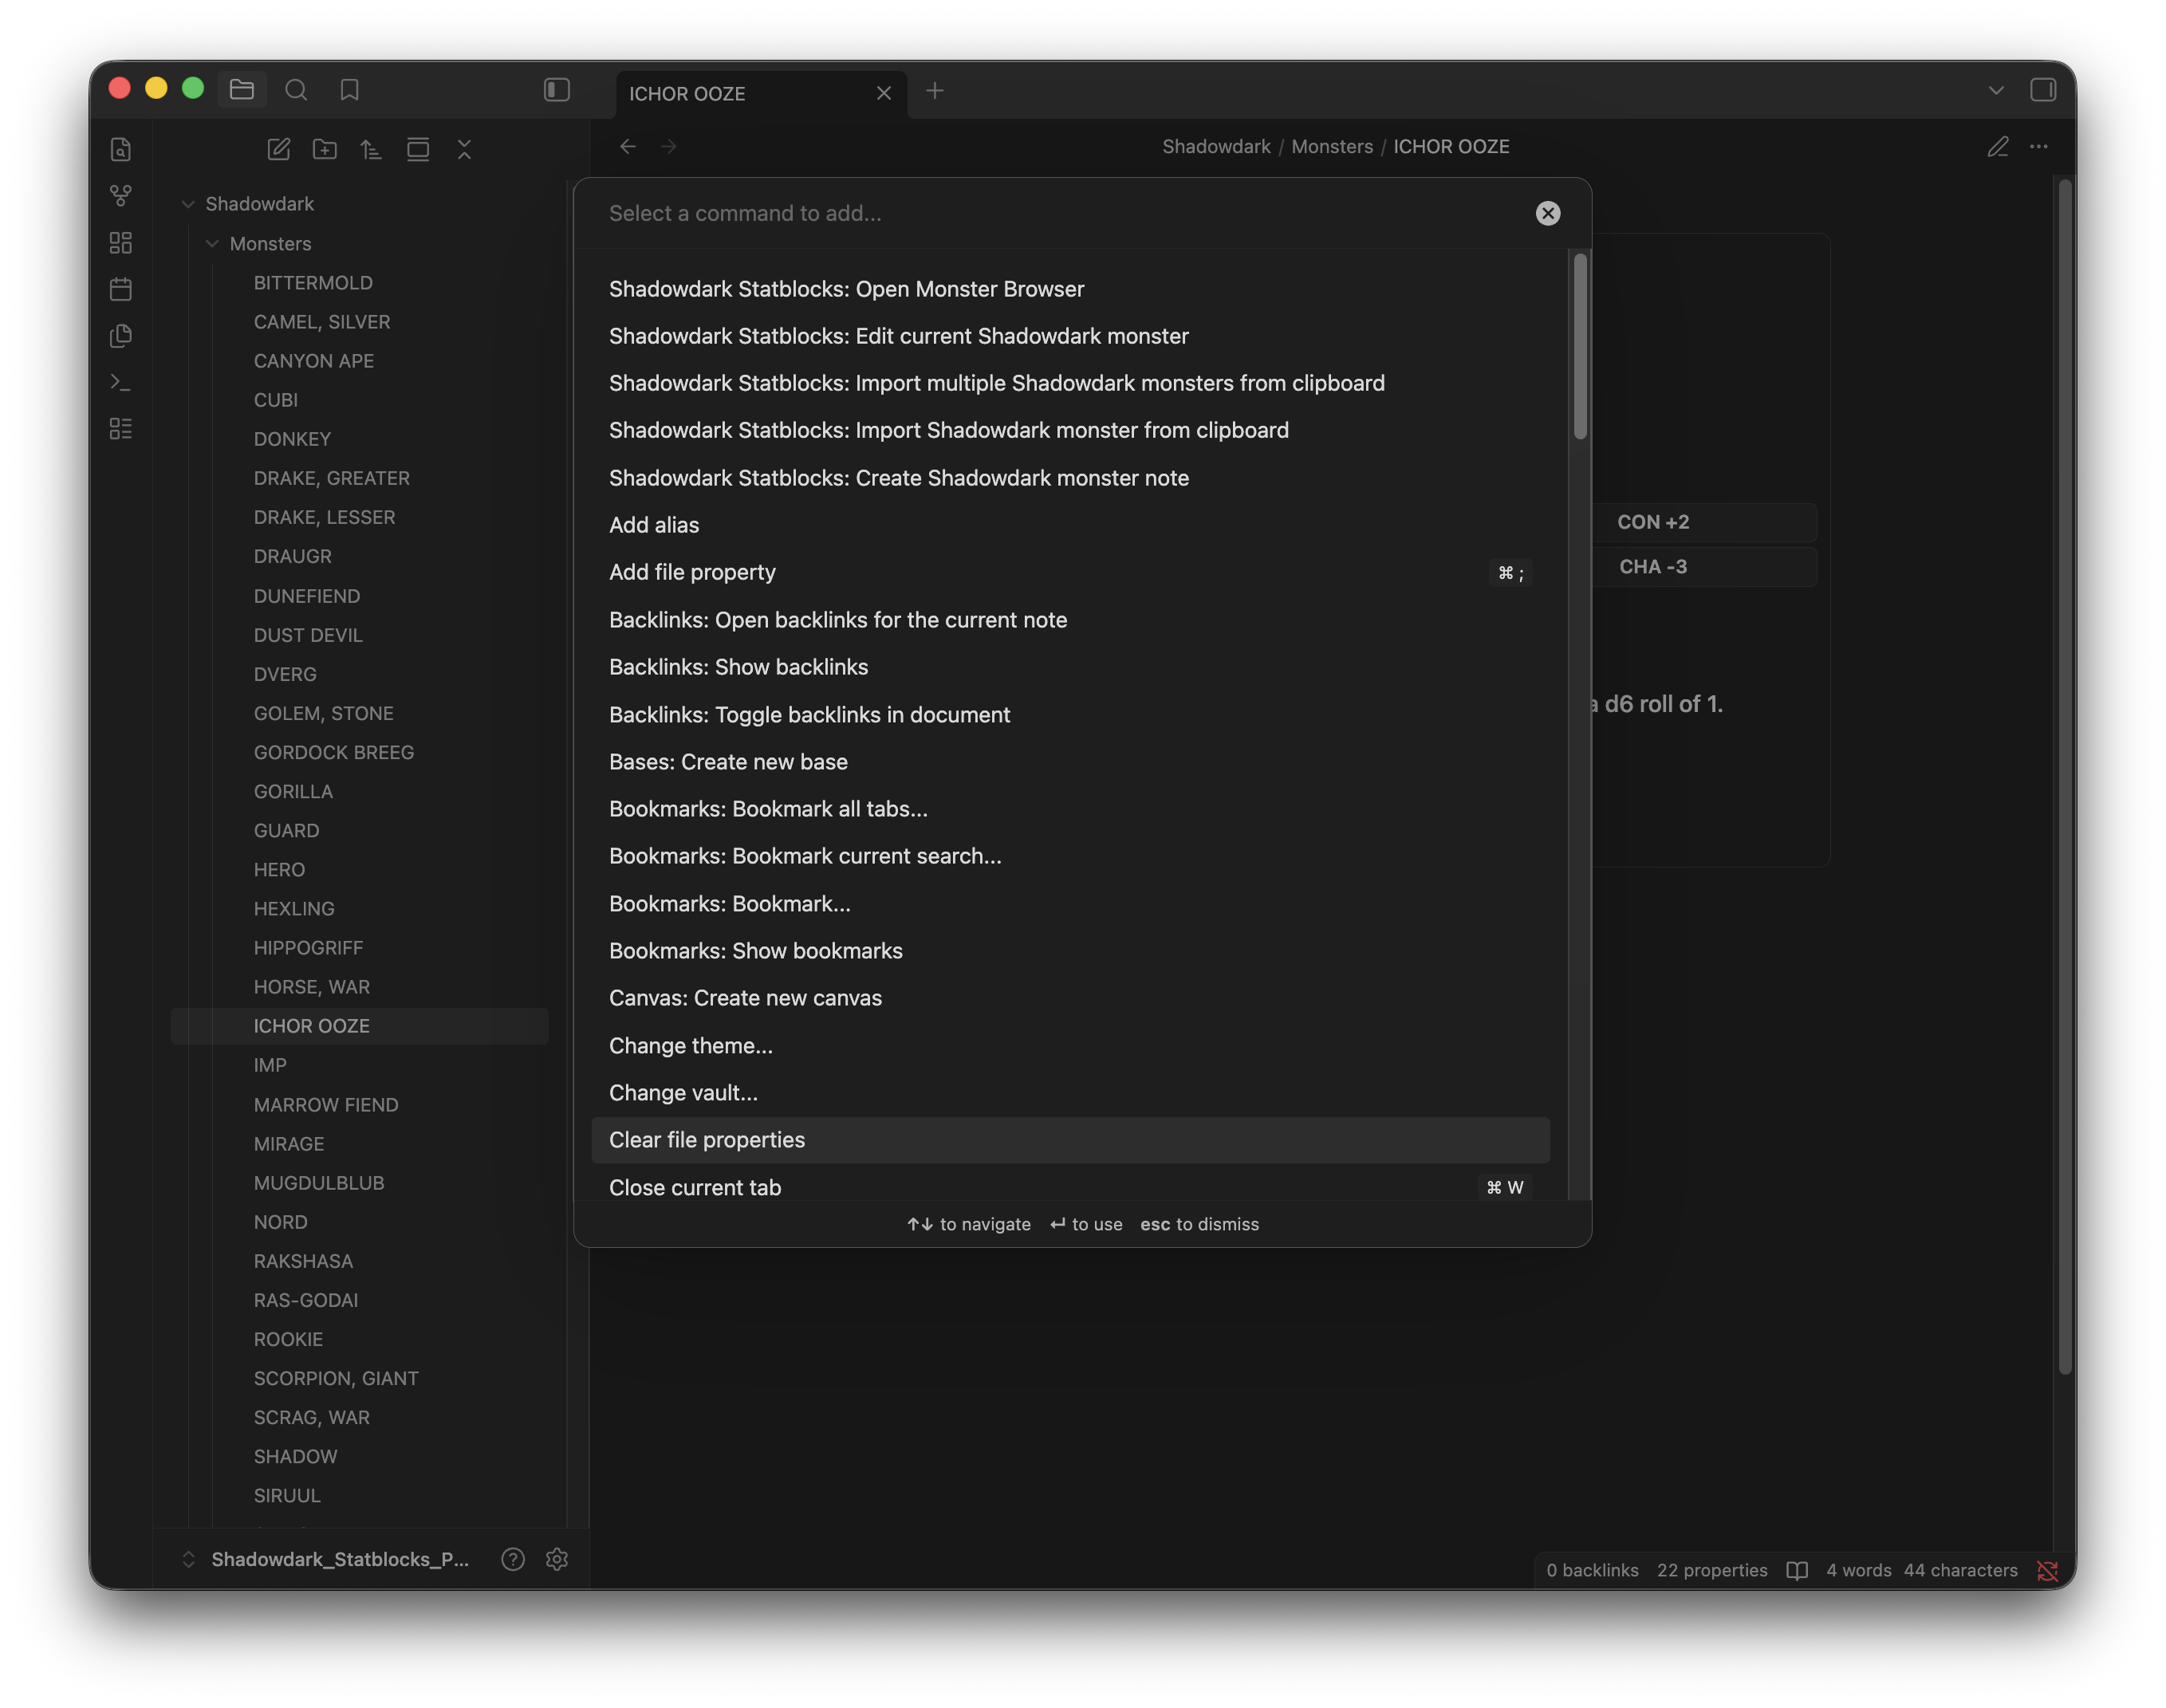This screenshot has height=1708, width=2166.
Task: Open the file explorer folder icon
Action: [242, 89]
